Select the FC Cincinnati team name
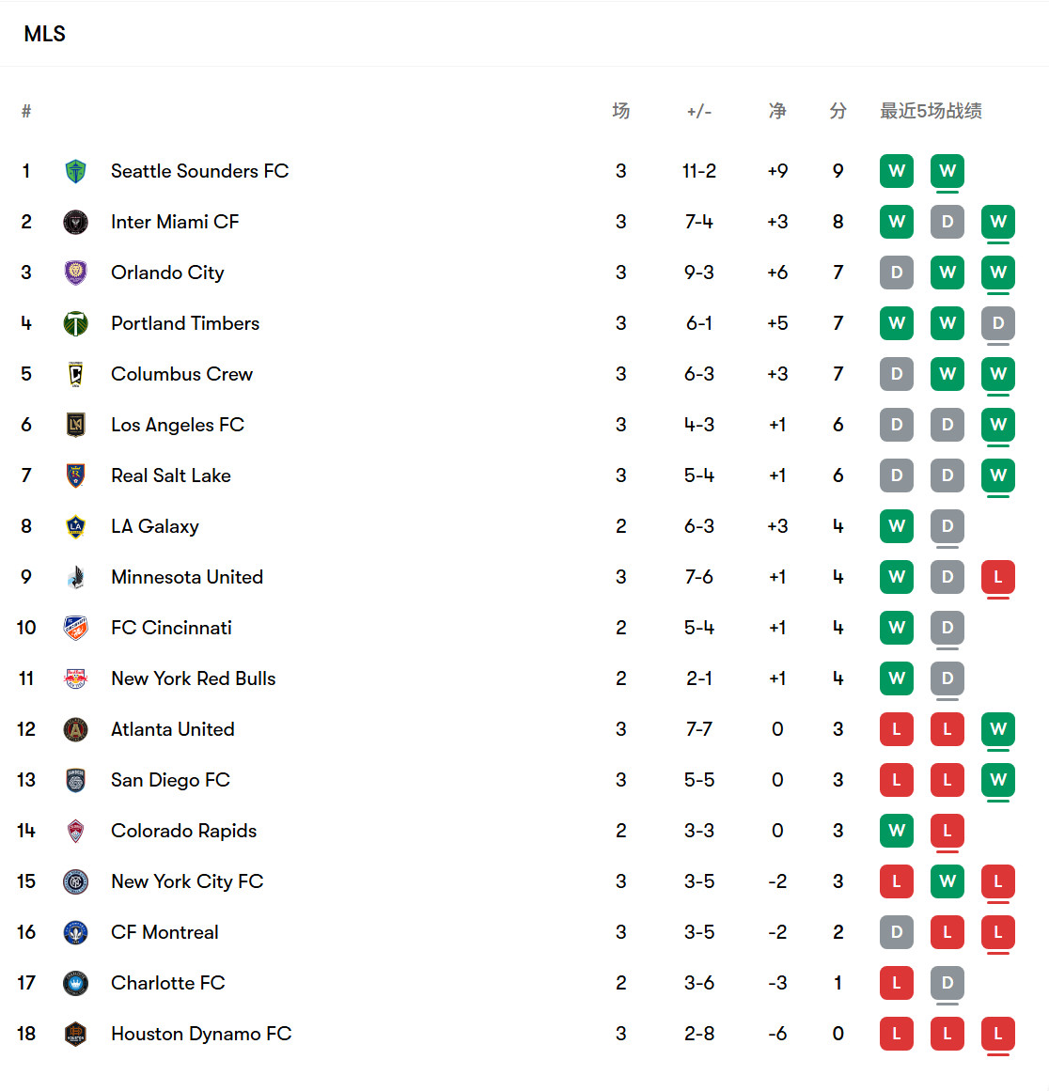Screen dimensions: 1049x1091 point(171,628)
